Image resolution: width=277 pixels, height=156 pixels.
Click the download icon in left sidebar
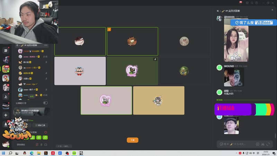(x=6, y=124)
